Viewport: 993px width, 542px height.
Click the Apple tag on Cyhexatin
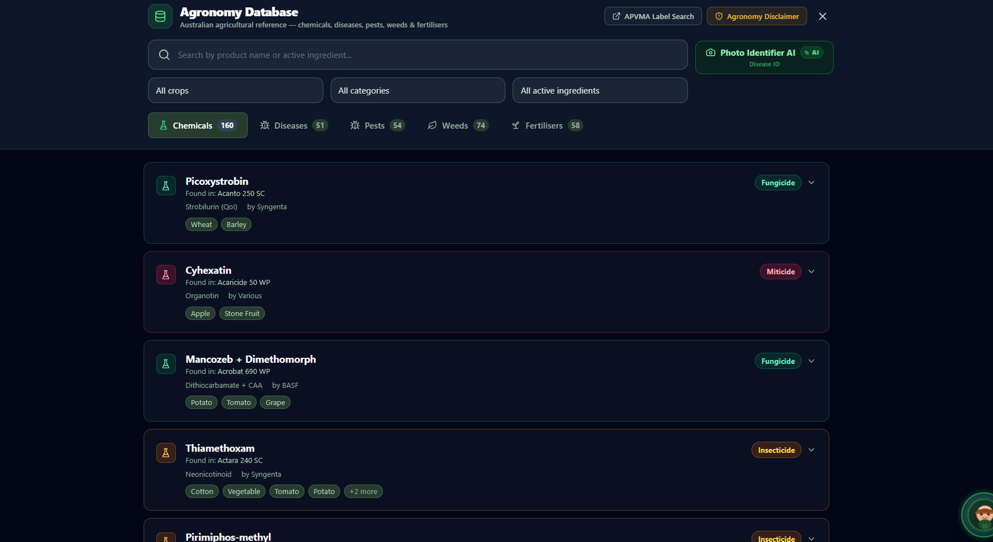click(200, 314)
